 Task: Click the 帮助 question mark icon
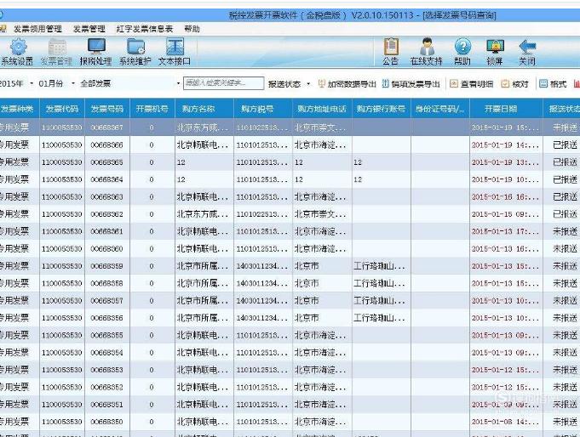[x=462, y=52]
